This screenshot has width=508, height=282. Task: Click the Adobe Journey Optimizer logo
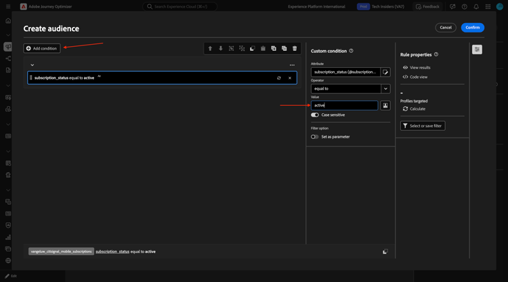23,7
